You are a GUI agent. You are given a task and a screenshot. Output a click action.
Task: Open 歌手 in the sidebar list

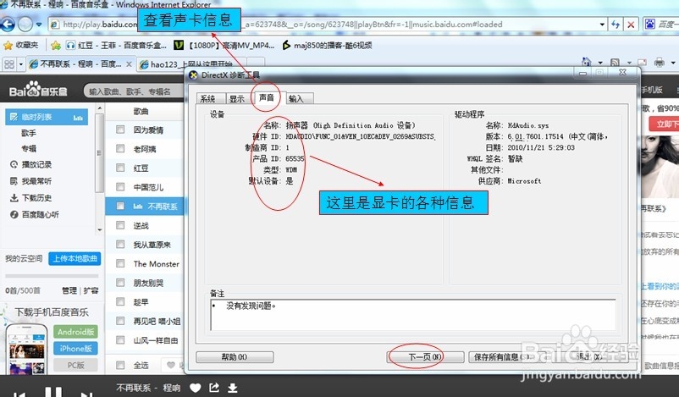tap(29, 133)
